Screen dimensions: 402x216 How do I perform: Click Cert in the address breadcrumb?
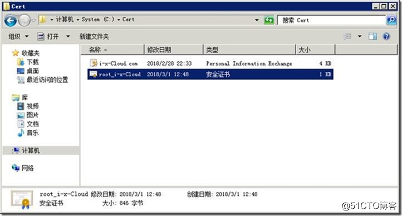128,19
